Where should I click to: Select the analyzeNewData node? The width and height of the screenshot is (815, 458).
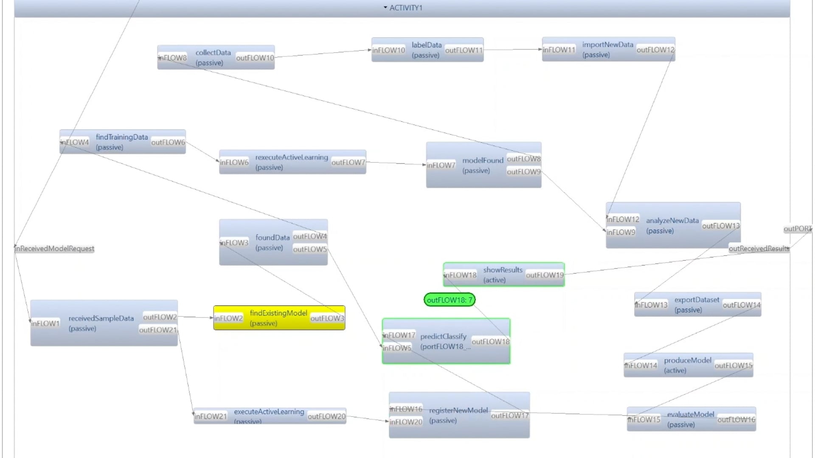(672, 221)
